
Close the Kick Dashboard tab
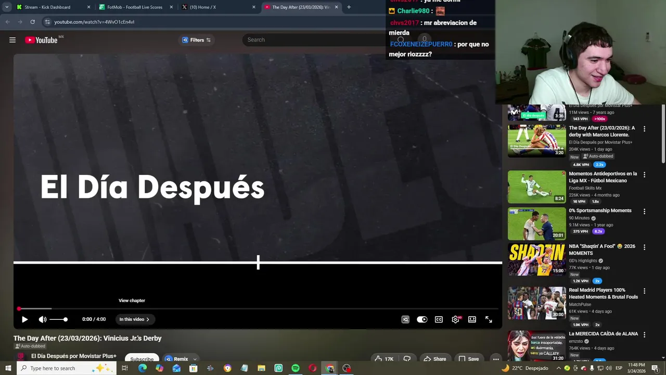click(x=88, y=7)
